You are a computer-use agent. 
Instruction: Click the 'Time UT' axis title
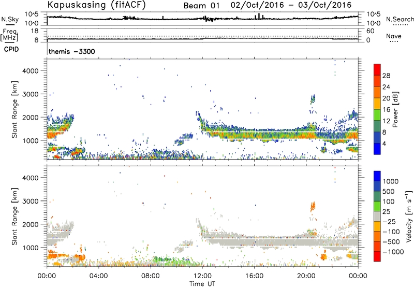pos(202,284)
